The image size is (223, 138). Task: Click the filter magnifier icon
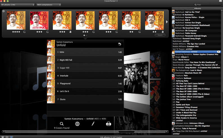[195, 5]
